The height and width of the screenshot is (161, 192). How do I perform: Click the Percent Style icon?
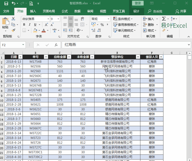[x=102, y=25]
